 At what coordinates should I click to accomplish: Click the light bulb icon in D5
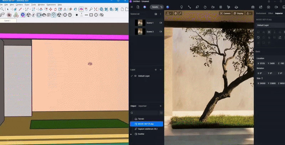coord(181,7)
